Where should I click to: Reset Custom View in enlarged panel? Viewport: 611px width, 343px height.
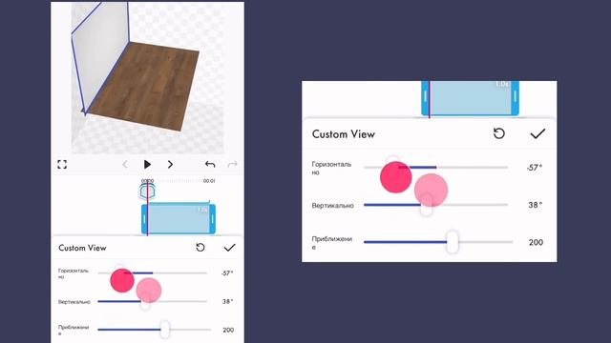coord(499,133)
